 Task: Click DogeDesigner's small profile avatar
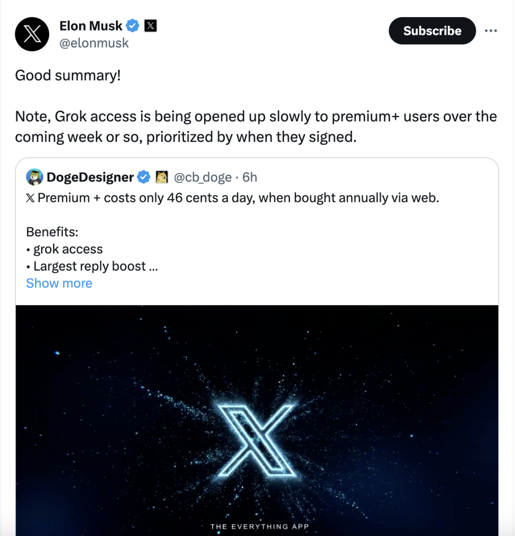pos(35,177)
